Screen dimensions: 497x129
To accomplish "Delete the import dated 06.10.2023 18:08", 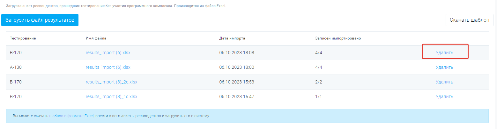I will click(444, 53).
